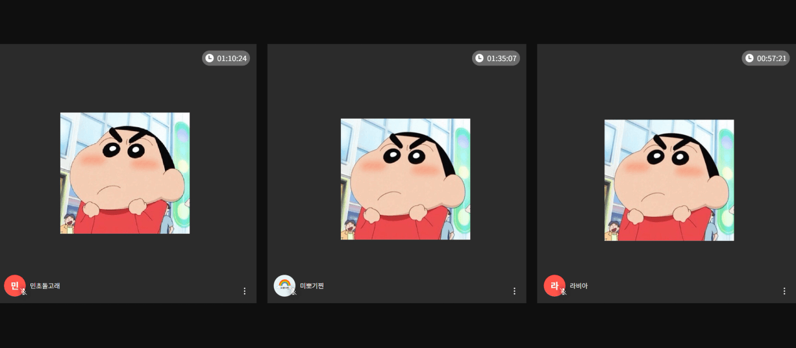This screenshot has height=348, width=796.
Task: Click muted microphone icon for 라비아
Action: [564, 292]
